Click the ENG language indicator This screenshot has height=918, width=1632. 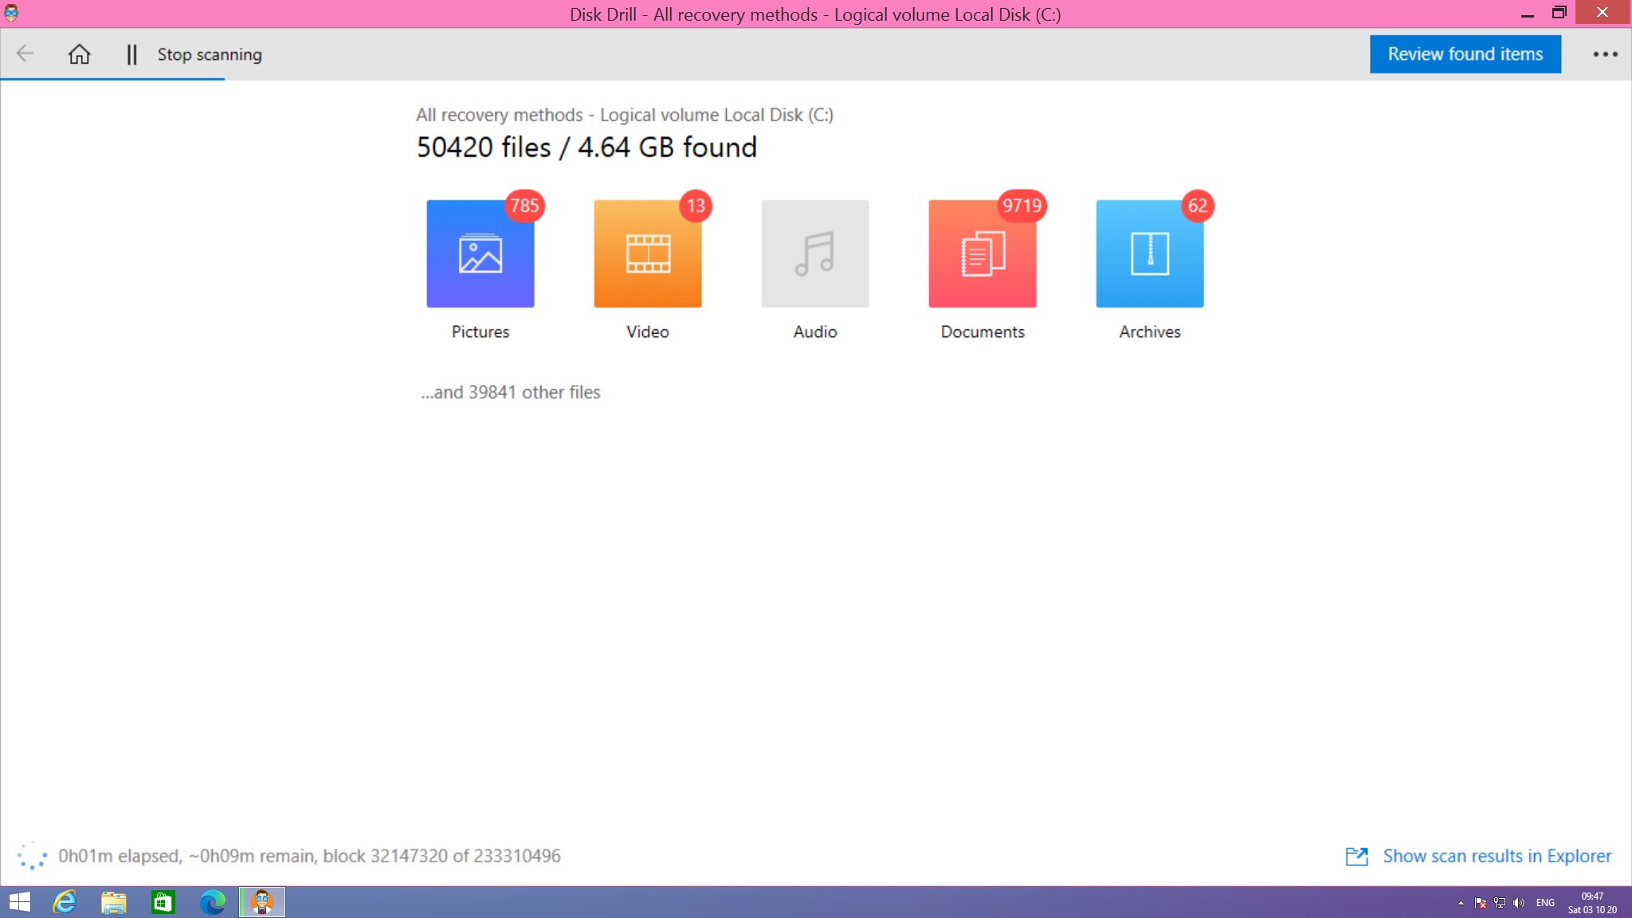click(1545, 903)
